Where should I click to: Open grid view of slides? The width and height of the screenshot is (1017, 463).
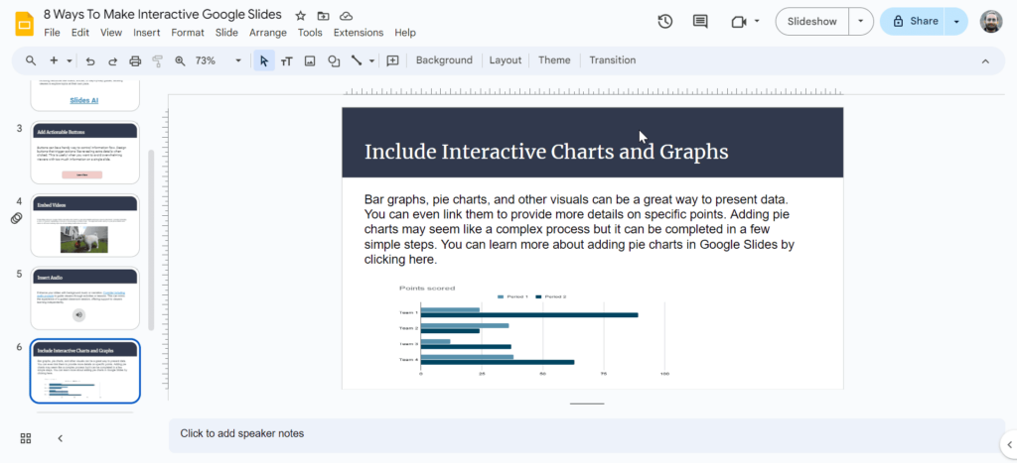point(26,438)
